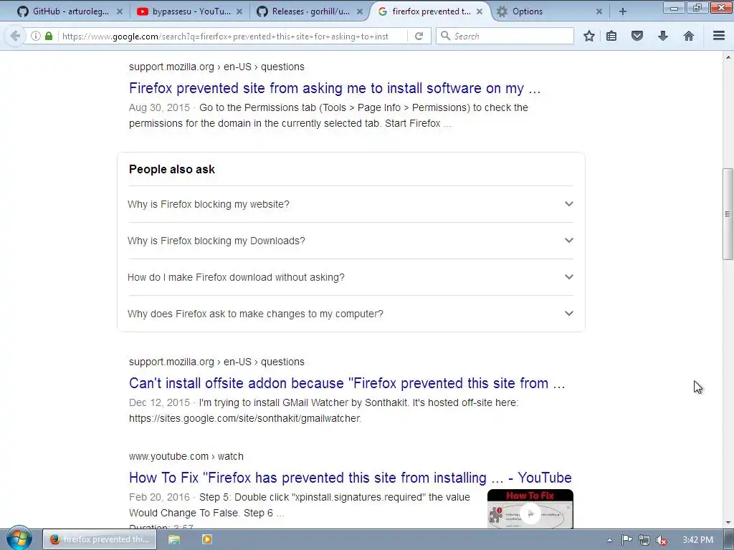Image resolution: width=734 pixels, height=550 pixels.
Task: Expand 'How do I make Firefox download without asking?'
Action: 351,277
